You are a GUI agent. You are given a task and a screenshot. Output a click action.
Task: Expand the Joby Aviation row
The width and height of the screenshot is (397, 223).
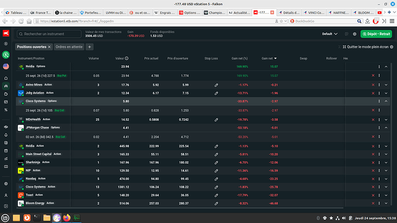pyautogui.click(x=386, y=93)
